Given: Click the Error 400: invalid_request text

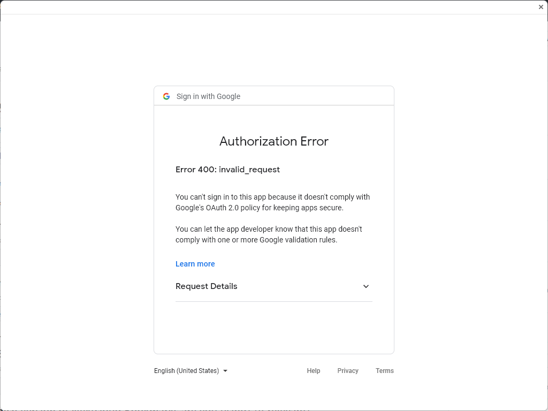Looking at the screenshot, I should 227,170.
